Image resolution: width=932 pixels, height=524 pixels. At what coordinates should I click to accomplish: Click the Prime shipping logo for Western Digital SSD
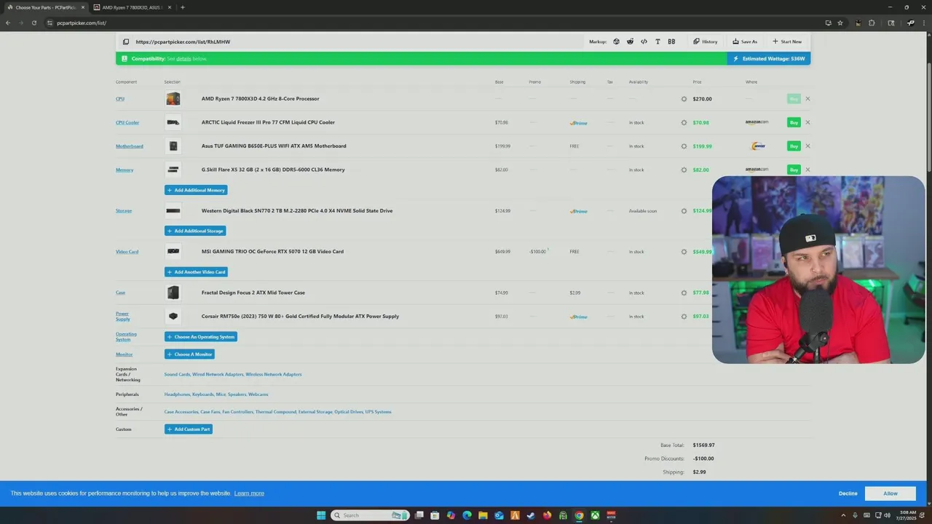pyautogui.click(x=578, y=211)
